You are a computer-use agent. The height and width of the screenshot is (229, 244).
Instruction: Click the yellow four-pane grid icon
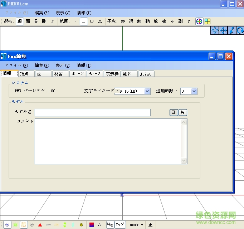[x=208, y=21]
